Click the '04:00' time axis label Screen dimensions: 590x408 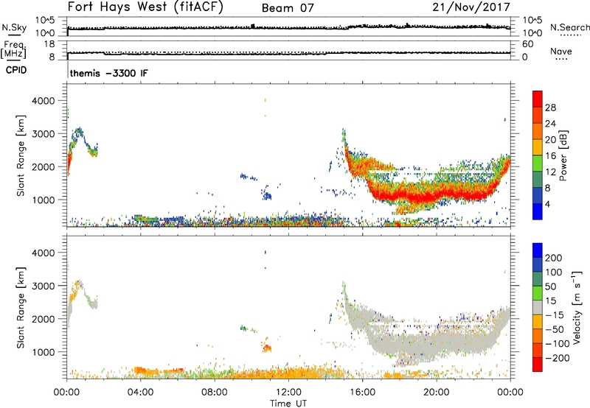click(140, 393)
